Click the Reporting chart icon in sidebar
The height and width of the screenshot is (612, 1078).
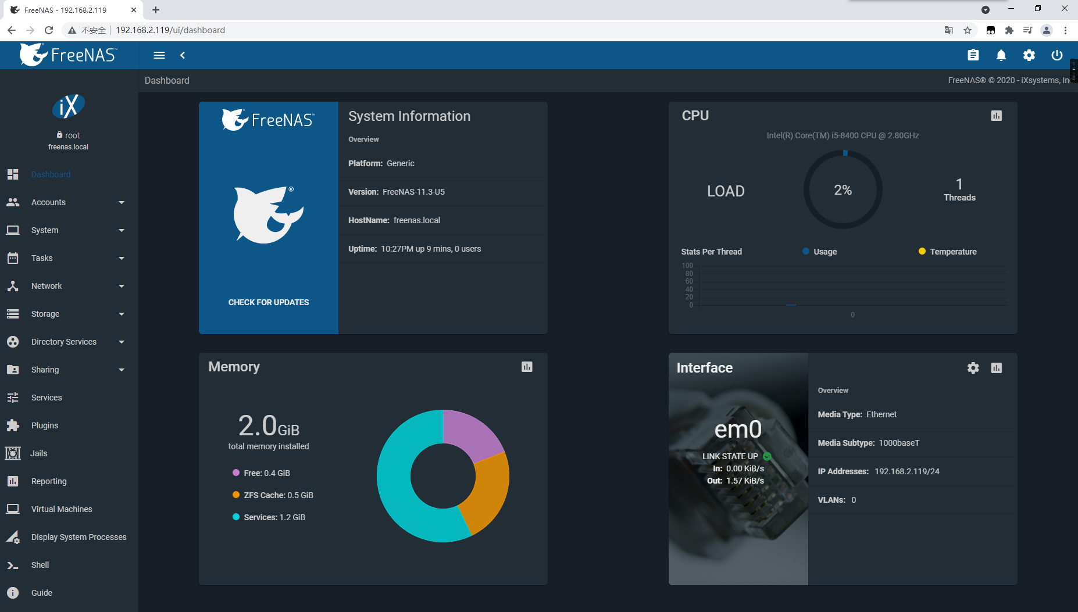click(x=13, y=481)
